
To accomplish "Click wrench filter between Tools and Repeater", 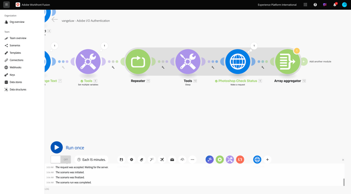I will 113,67.
